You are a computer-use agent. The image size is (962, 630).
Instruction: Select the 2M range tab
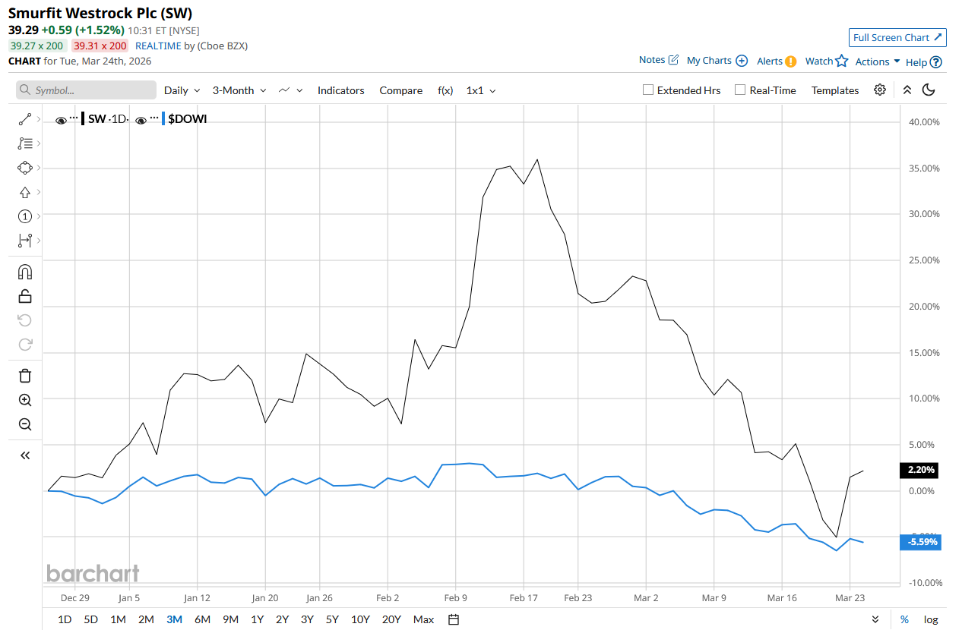146,619
